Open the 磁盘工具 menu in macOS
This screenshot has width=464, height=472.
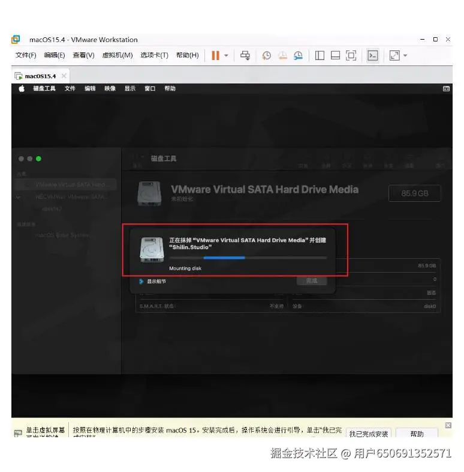point(44,88)
